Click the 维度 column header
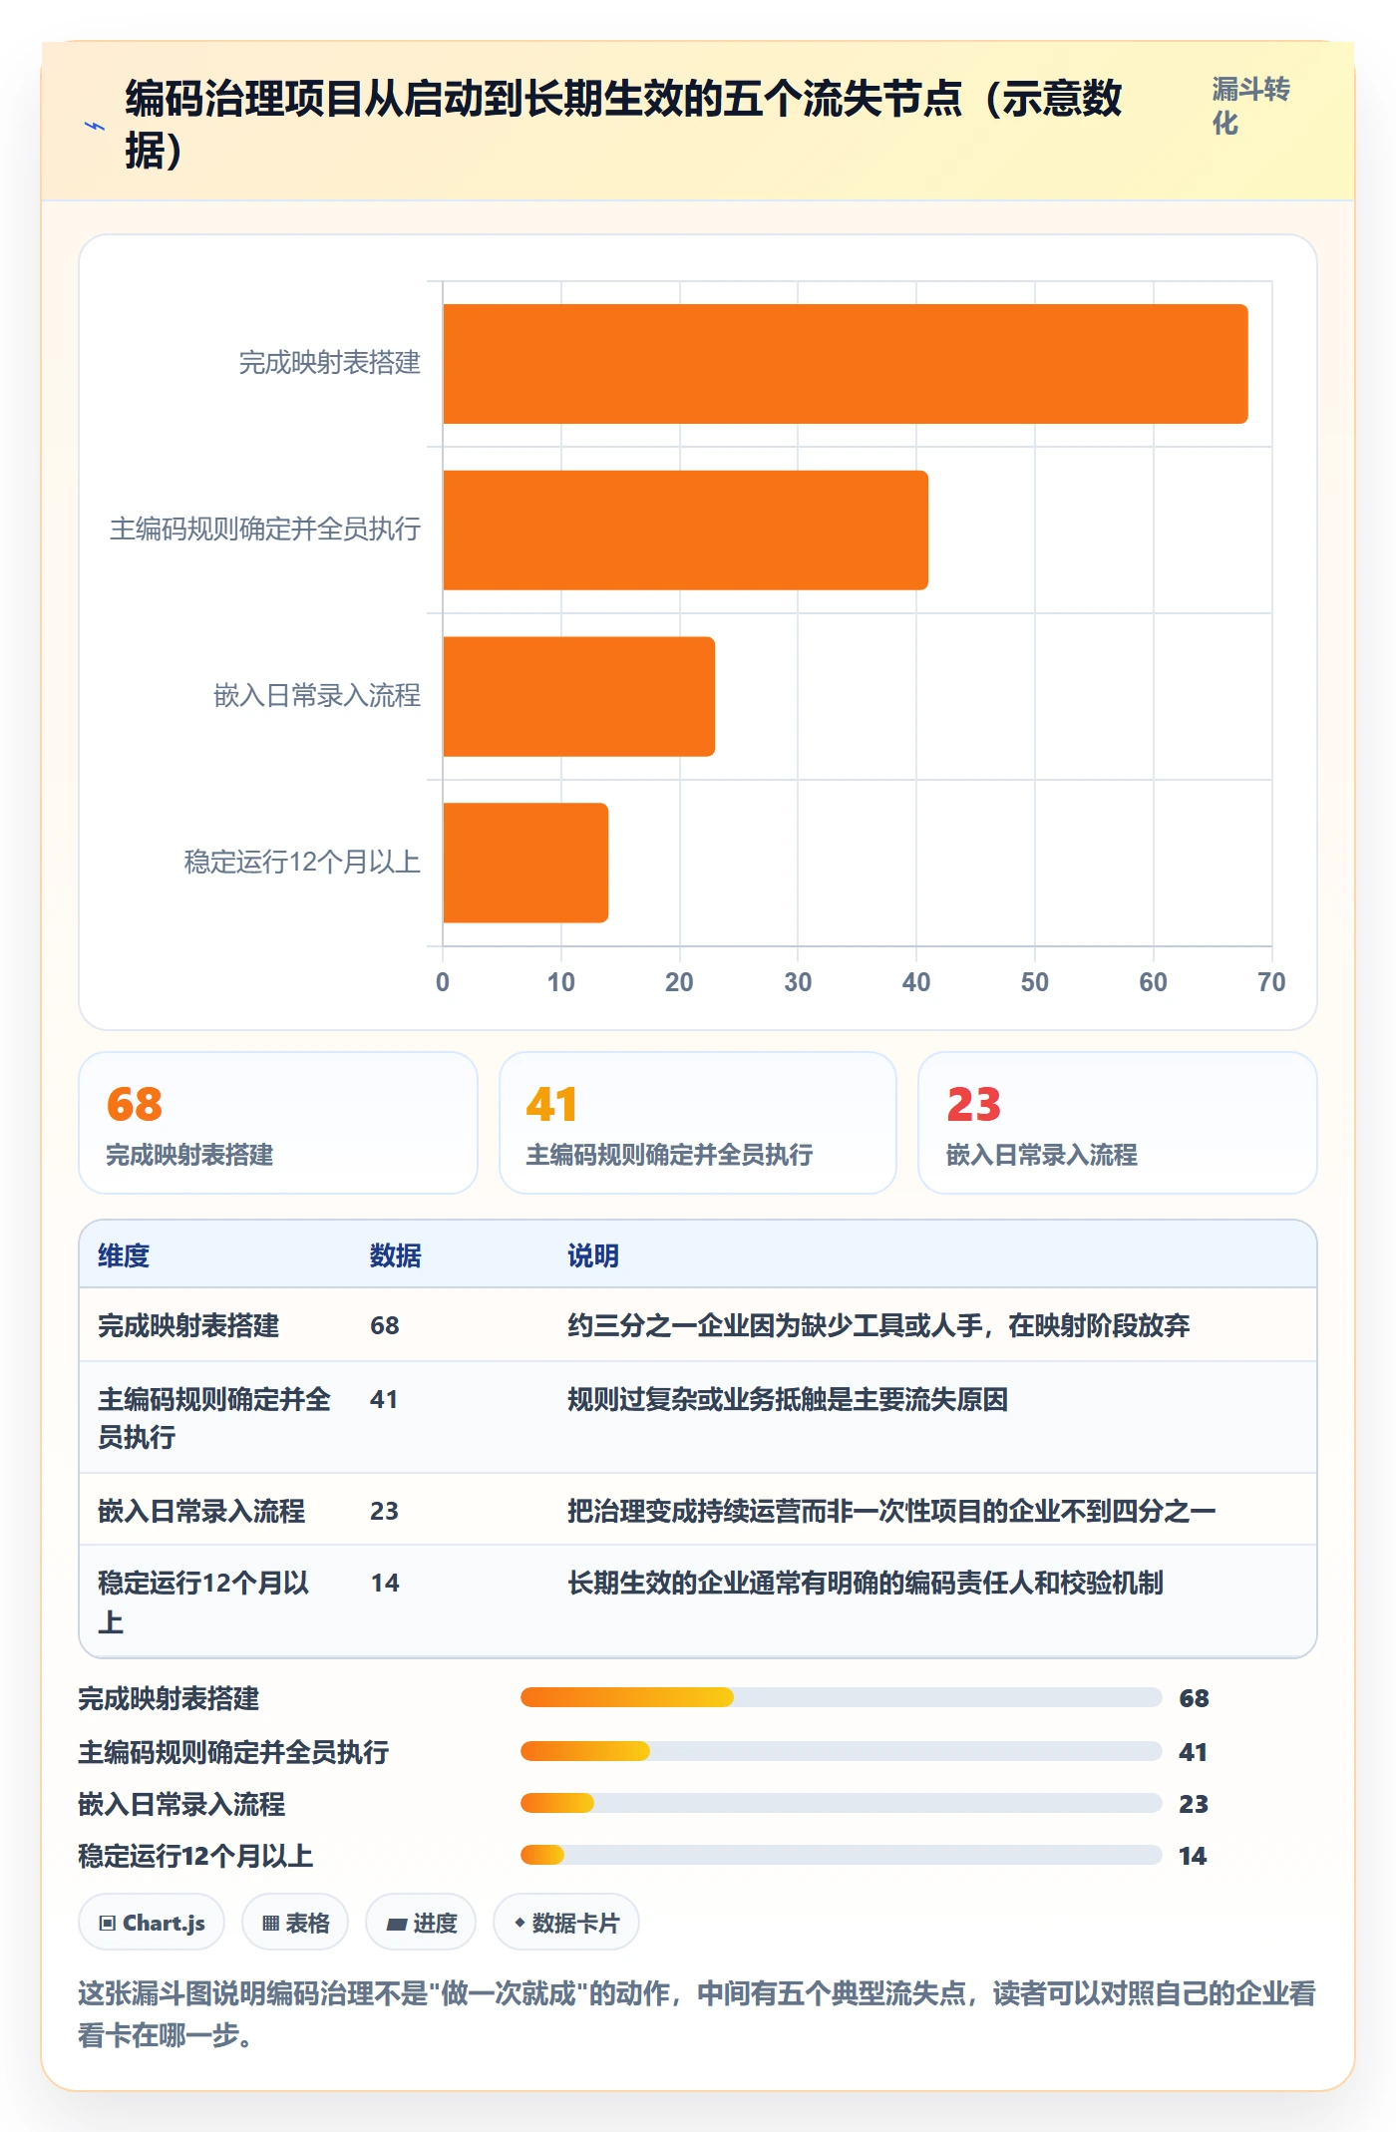The image size is (1396, 2132). 124,1255
